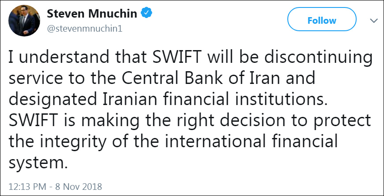The height and width of the screenshot is (196, 384).
Task: Follow Steven Mnuchin
Action: point(322,21)
